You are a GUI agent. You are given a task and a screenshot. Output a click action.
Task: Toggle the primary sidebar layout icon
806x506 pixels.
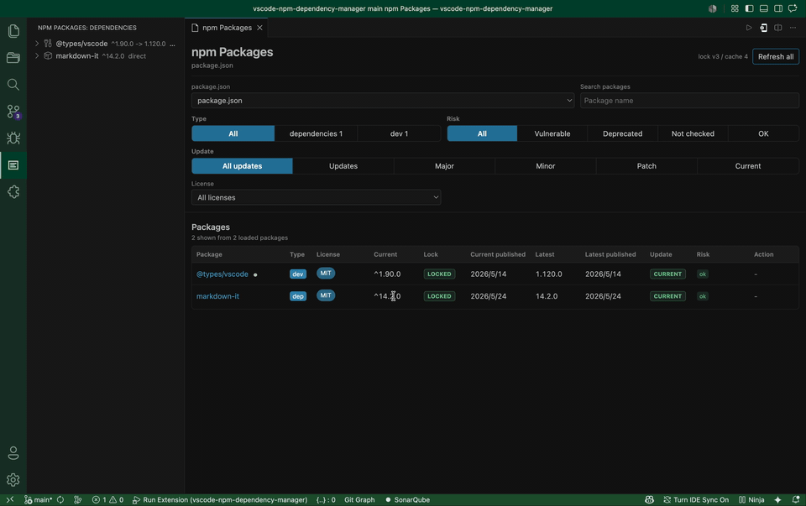749,8
